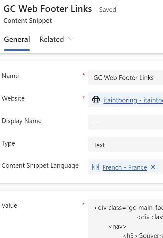Remove the French - France language value
This screenshot has width=163, height=238.
click(153, 167)
